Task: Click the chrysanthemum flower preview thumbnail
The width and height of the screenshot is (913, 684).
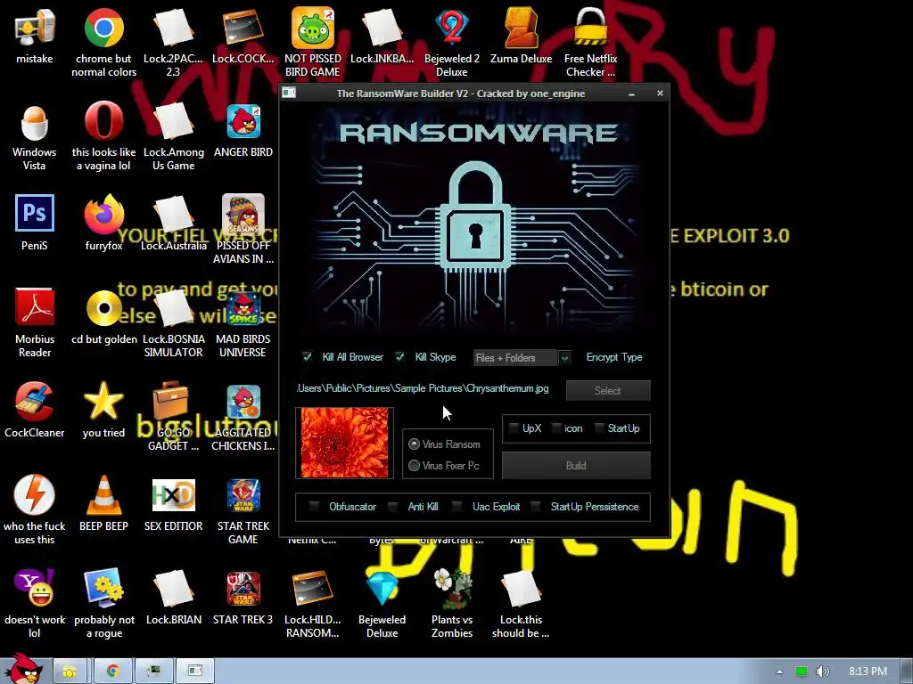Action: pos(345,444)
